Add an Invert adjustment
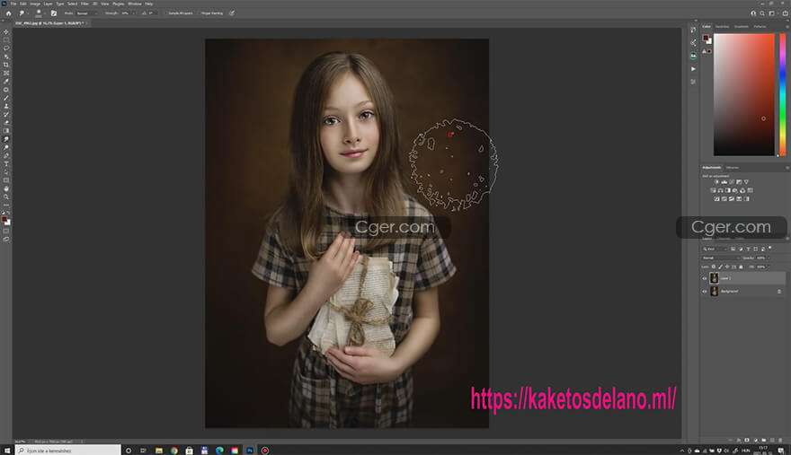791x455 pixels. (x=716, y=198)
